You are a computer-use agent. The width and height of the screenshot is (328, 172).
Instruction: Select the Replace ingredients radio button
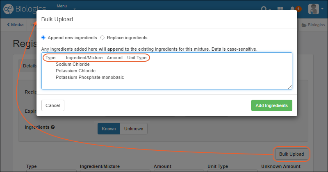(x=102, y=38)
